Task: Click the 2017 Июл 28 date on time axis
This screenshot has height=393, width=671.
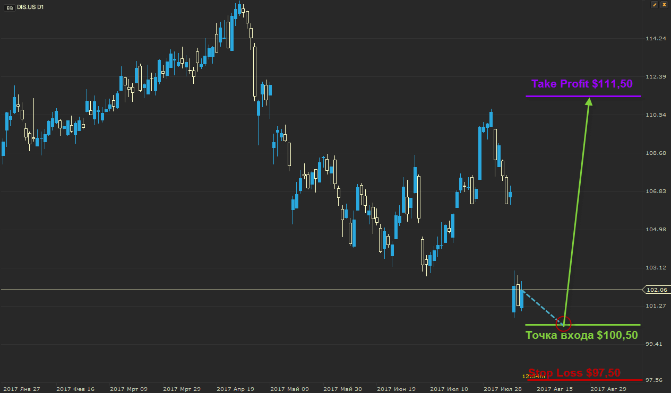Action: tap(503, 389)
